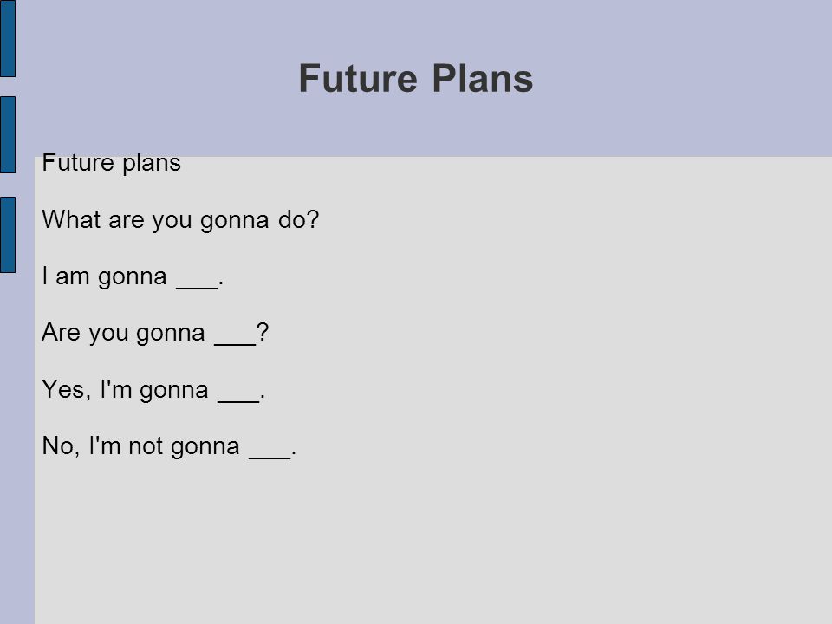Click the word "No," in the last line

click(61, 445)
